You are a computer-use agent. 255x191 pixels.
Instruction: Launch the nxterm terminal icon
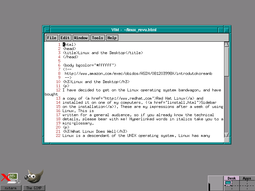pyautogui.click(x=11, y=178)
